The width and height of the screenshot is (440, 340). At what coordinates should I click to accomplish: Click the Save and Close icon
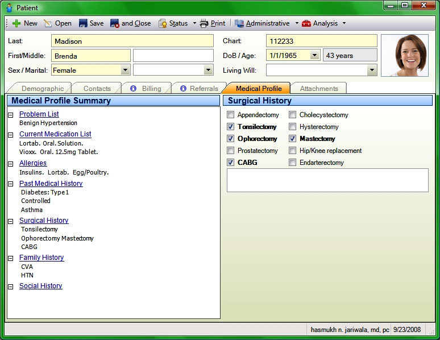click(x=114, y=23)
